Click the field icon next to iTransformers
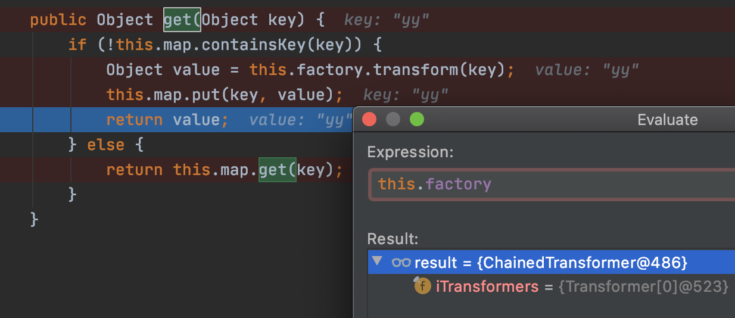 point(422,286)
